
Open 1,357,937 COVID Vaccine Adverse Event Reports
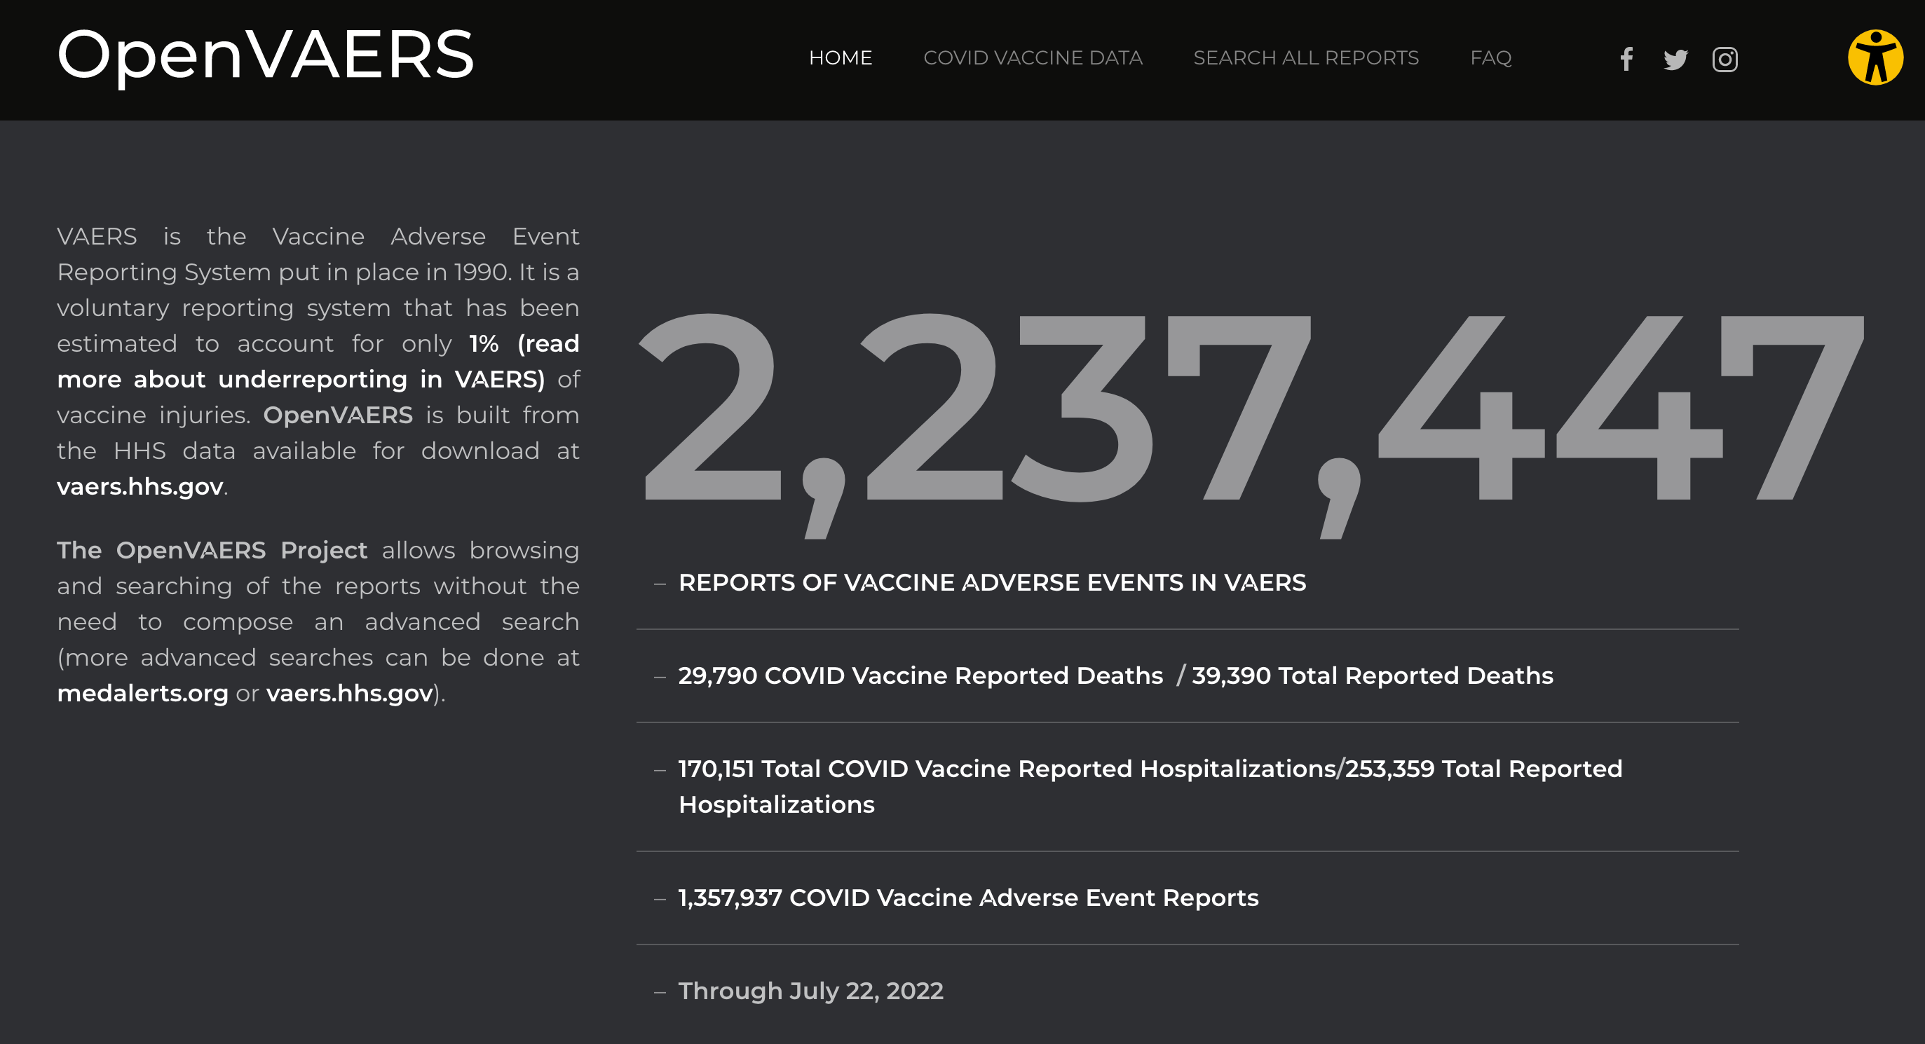[x=967, y=898]
